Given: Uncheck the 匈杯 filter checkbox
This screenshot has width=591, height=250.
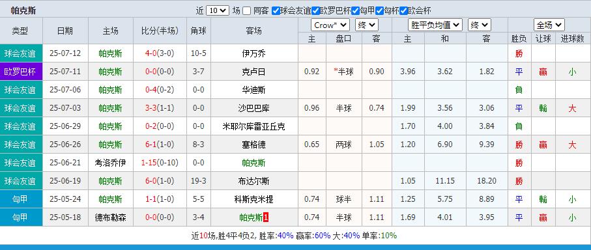Looking at the screenshot, I should click(x=379, y=11).
